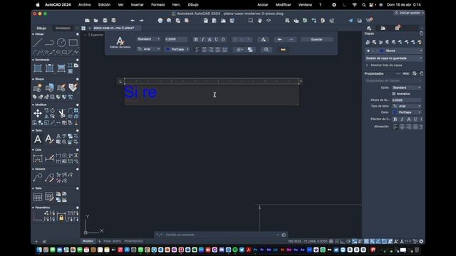Select the Multileader tool
Viewport: 456px width, 256px height.
[38, 177]
